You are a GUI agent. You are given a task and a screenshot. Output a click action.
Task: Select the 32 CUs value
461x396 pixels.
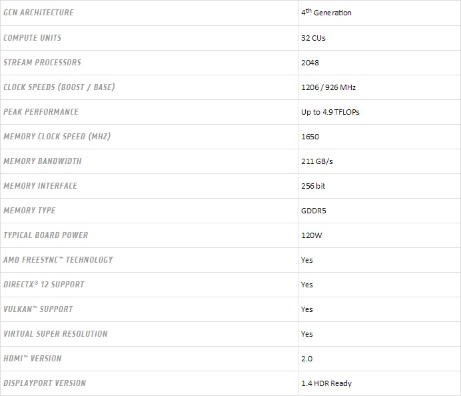313,38
